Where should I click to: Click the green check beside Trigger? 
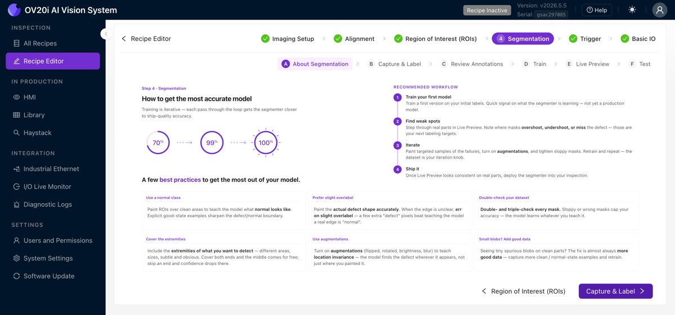(x=573, y=39)
